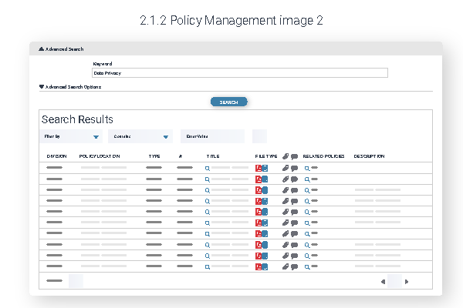
Task: Sort by the RELATED POLICIES column header
Action: [323, 156]
